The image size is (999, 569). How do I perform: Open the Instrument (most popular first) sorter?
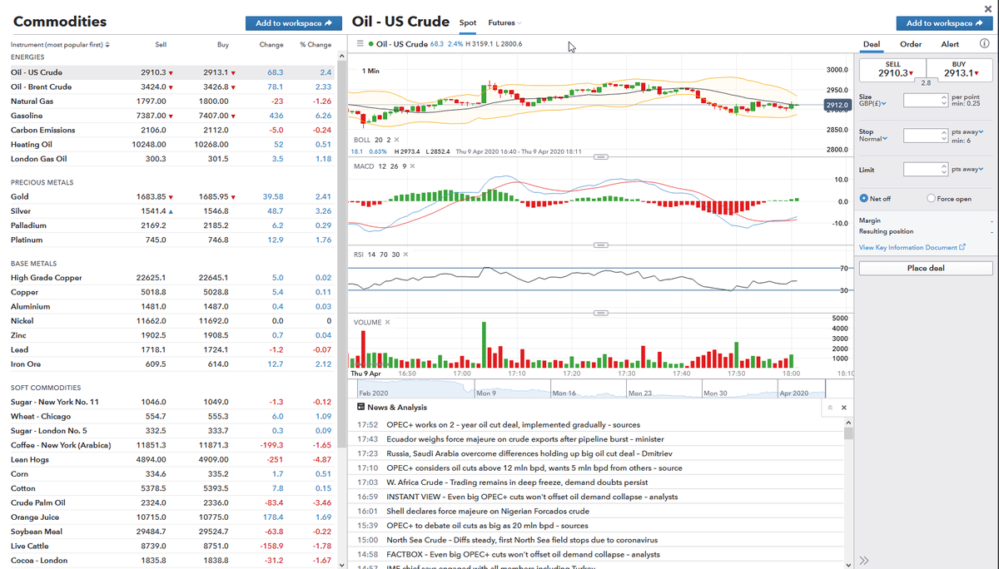click(x=59, y=44)
